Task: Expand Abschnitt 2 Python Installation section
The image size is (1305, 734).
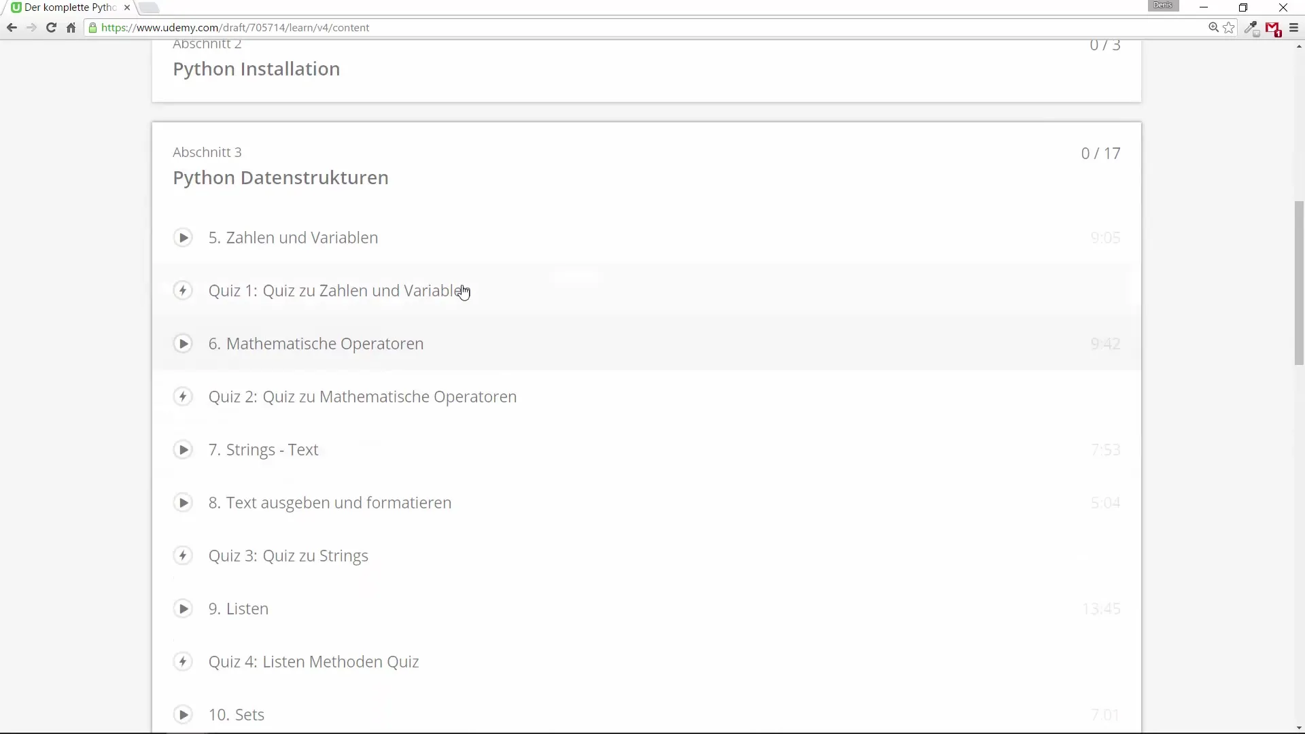Action: pyautogui.click(x=646, y=71)
